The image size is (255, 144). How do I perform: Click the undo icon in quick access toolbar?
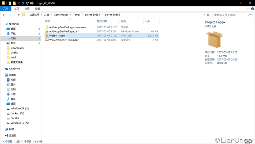(x=23, y=3)
